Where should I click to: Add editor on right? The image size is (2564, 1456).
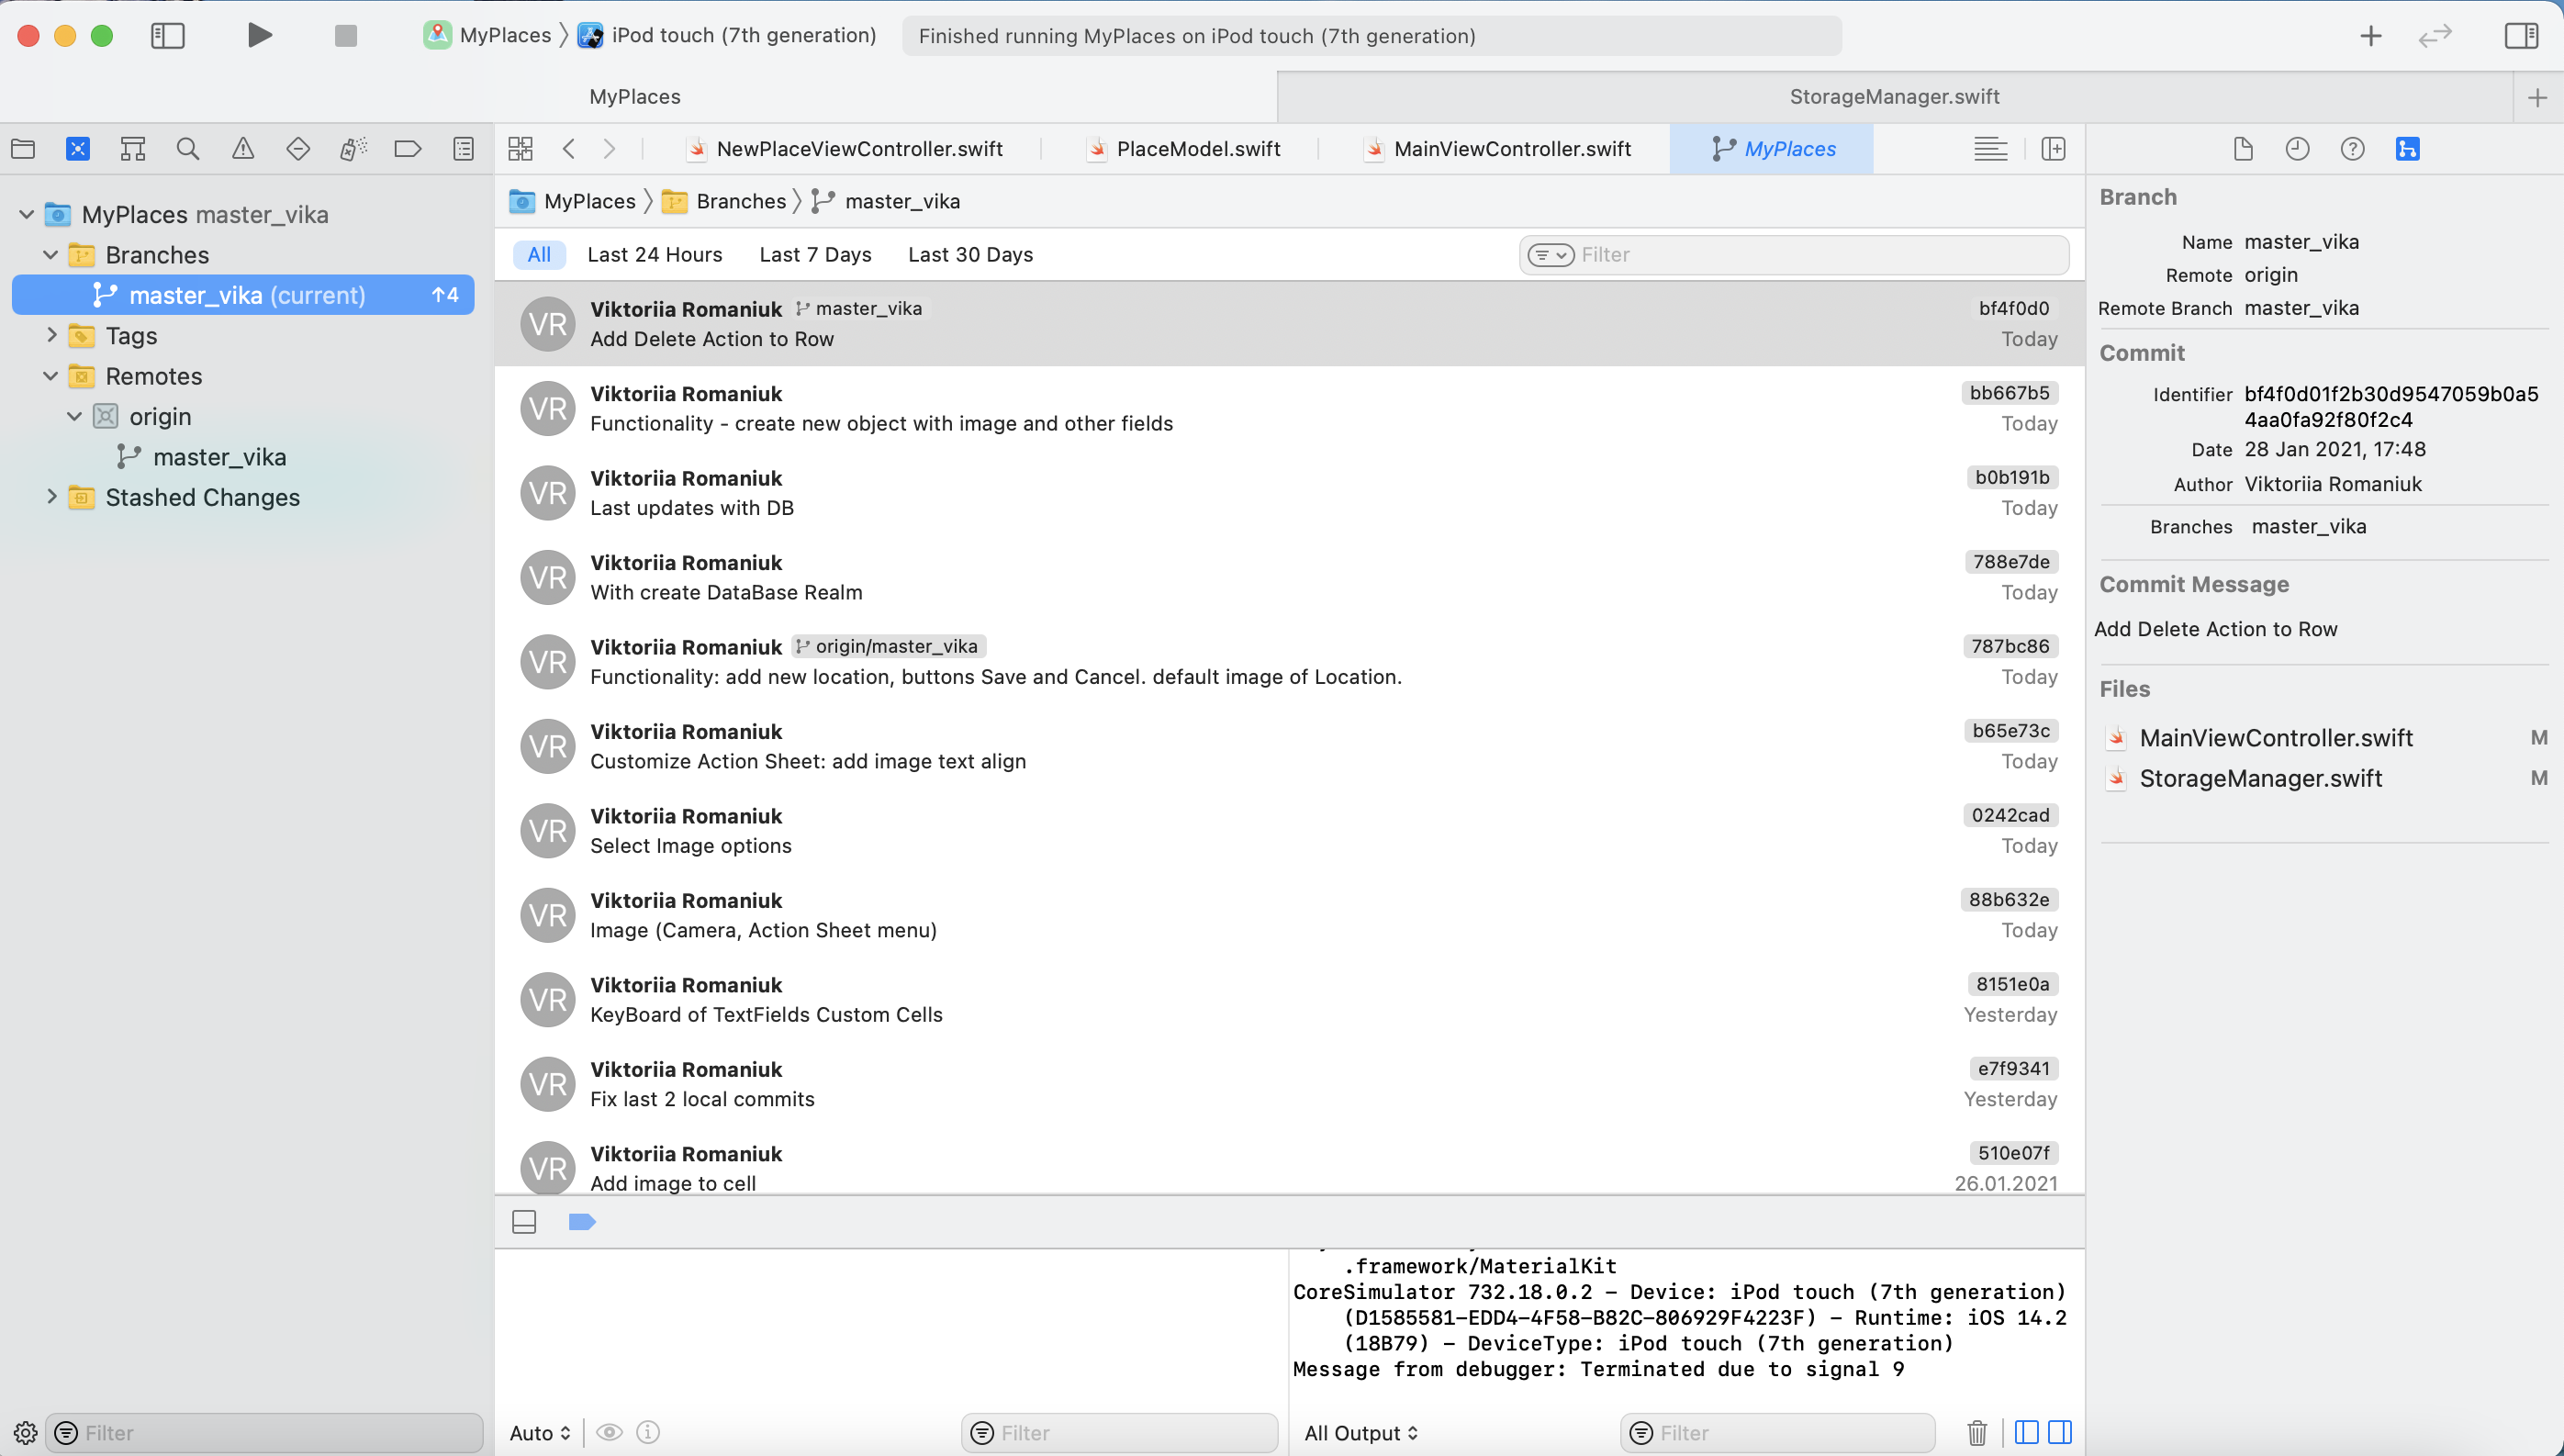[x=2053, y=149]
